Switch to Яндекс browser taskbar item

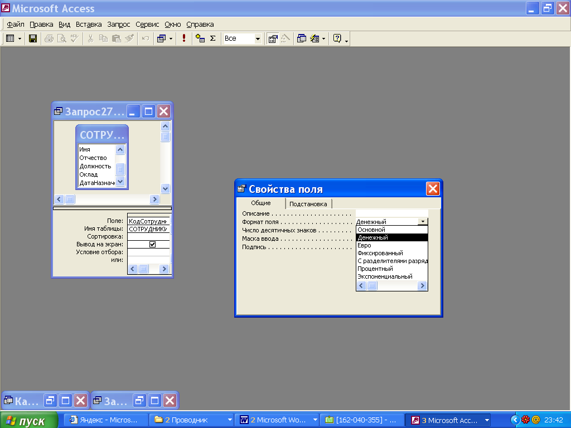(x=107, y=420)
